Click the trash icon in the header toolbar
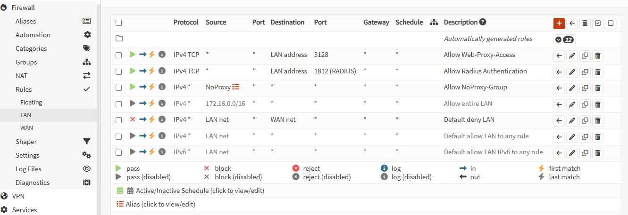628x215 pixels. [585, 23]
